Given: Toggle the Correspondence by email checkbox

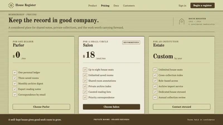Looking at the screenshot, I should [15, 94].
